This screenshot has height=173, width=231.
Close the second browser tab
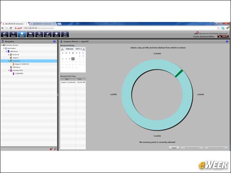point(55,24)
